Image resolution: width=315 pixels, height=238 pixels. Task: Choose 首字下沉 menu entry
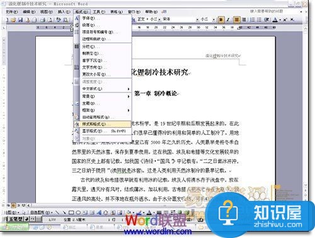pos(103,60)
